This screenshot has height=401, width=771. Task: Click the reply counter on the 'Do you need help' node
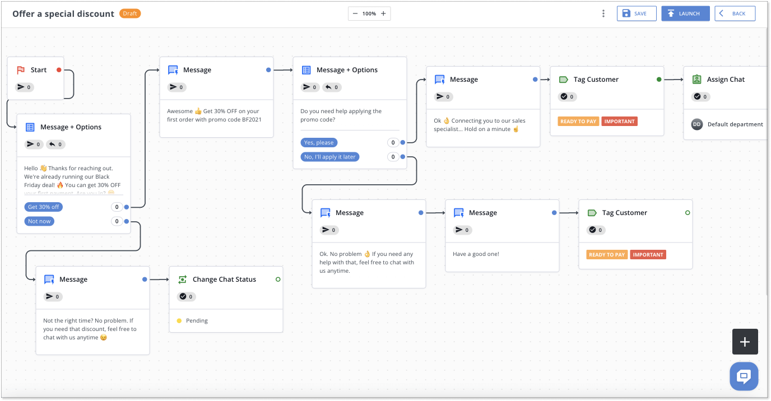pos(332,87)
